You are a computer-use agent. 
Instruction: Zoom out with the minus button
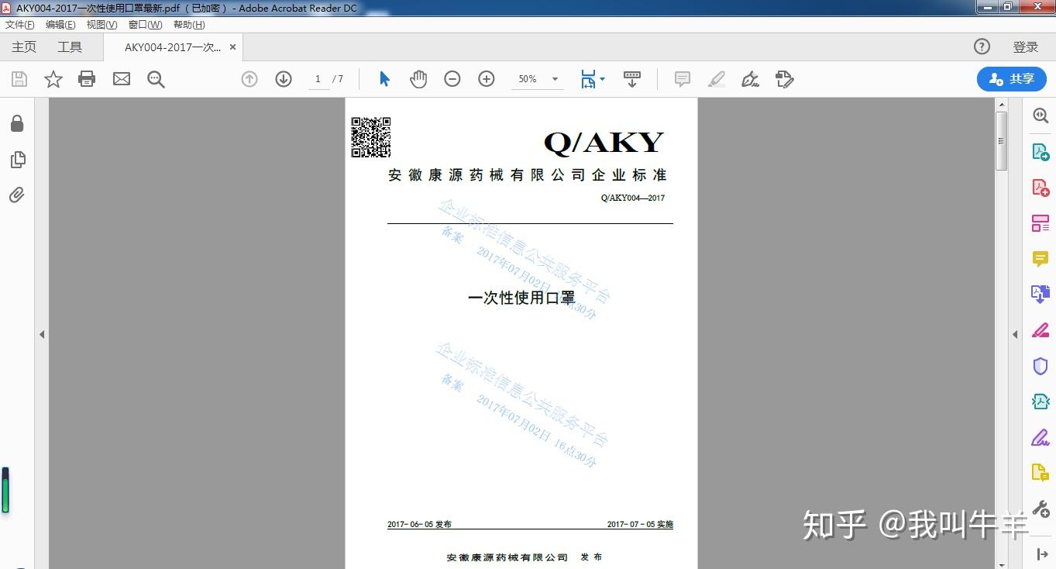coord(452,79)
